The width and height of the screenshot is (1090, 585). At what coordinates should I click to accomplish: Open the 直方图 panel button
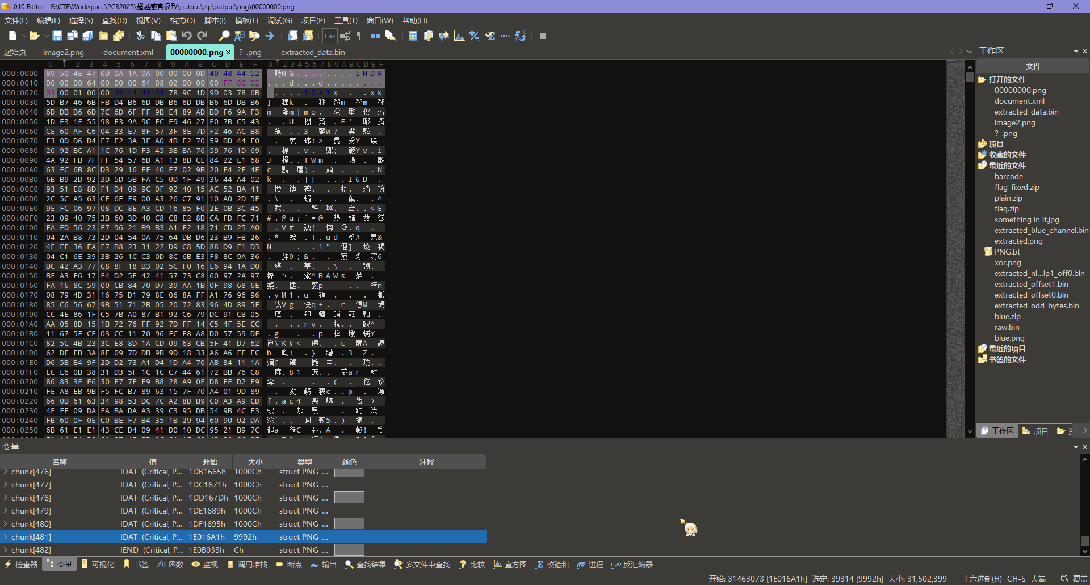pos(510,565)
